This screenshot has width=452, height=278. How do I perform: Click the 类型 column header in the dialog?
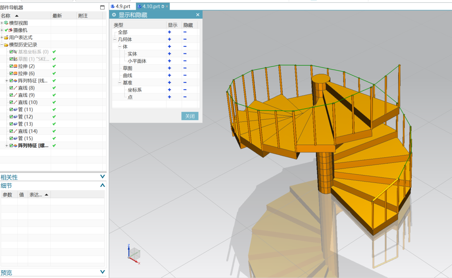(x=139, y=25)
